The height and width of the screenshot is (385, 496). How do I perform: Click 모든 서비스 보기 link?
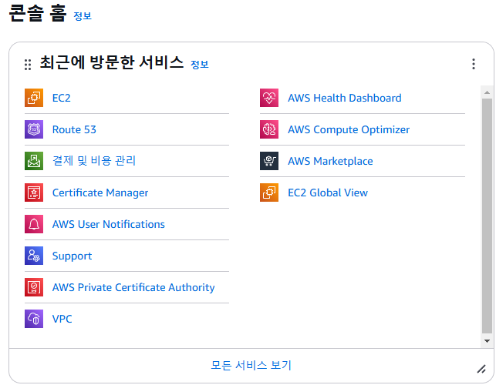pos(251,365)
